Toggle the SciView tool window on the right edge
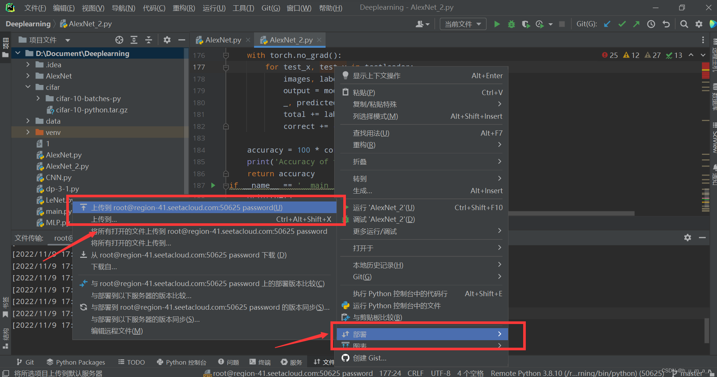Screen dimensions: 717x377 tap(714, 138)
